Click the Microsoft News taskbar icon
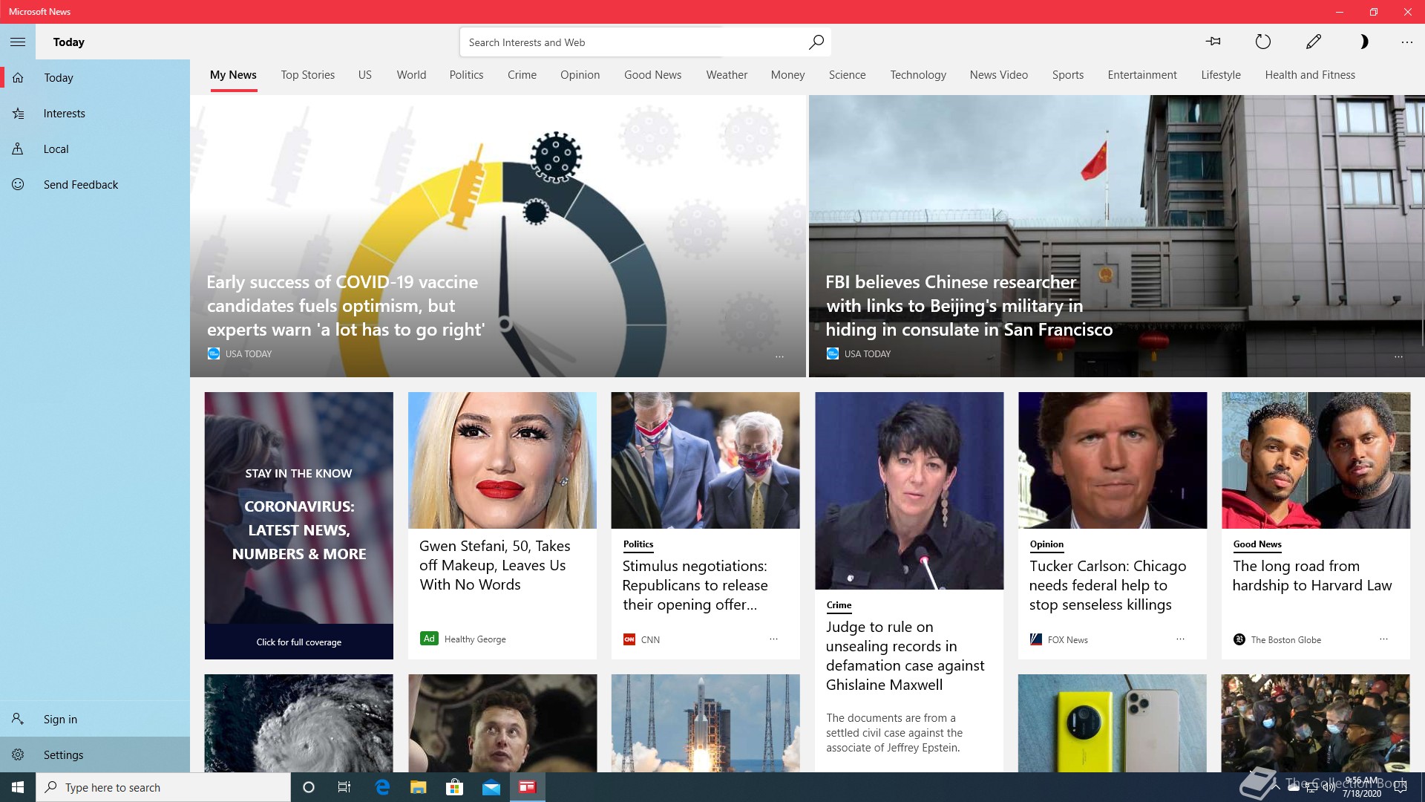 [x=528, y=787]
